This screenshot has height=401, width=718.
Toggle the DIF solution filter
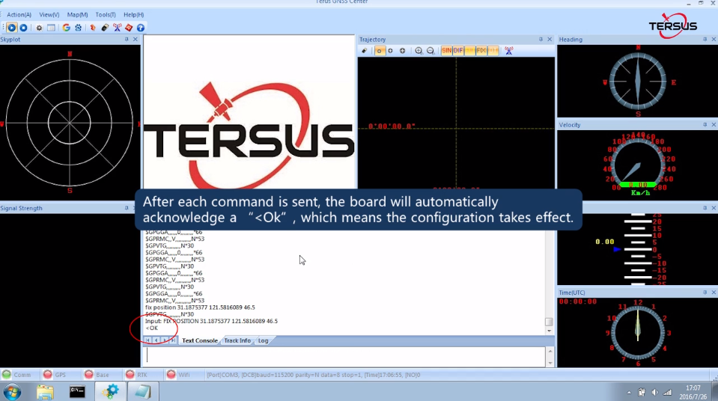pos(458,51)
